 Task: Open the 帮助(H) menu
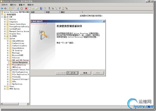click(31, 5)
